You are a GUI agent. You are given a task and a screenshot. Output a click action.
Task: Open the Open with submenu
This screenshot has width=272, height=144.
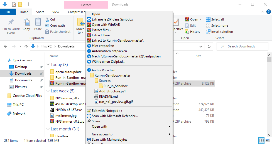[129, 126]
